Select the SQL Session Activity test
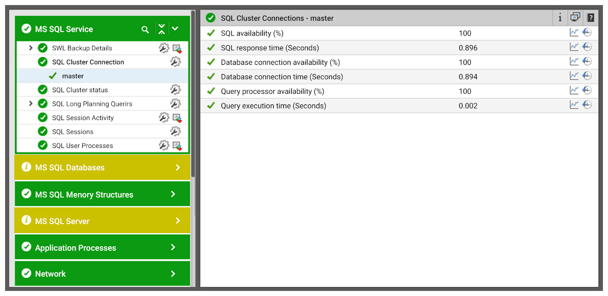608x296 pixels. point(83,118)
